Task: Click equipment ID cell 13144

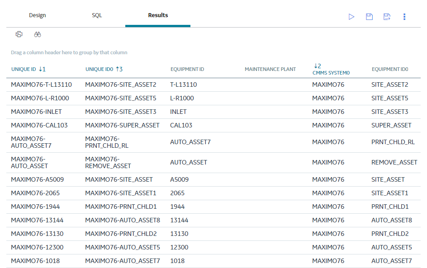Action: pyautogui.click(x=179, y=221)
